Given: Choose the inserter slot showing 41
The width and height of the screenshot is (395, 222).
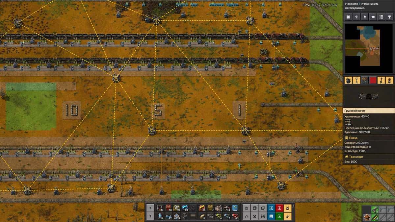Looking at the screenshot, I should tap(226, 208).
